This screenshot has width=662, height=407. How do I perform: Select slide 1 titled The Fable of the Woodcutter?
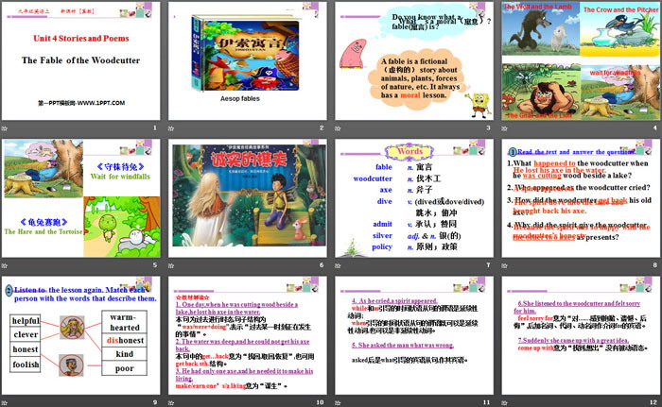point(80,60)
